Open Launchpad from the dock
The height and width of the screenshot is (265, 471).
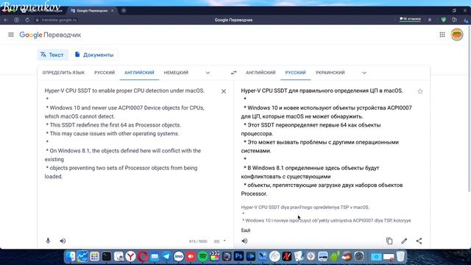point(95,257)
